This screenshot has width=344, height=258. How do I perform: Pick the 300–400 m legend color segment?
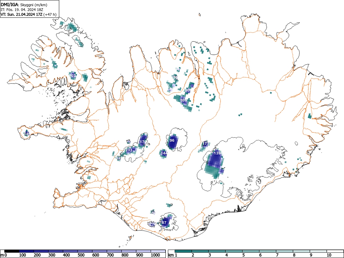(55, 251)
